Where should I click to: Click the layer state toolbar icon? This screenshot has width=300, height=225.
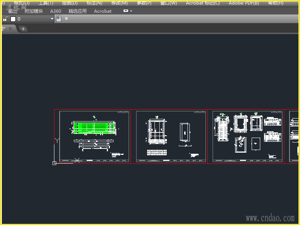59,19
